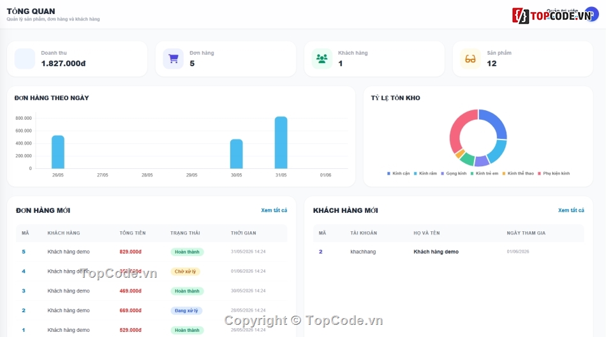Click the shopping cart icon in Đơn hàng card

point(173,59)
